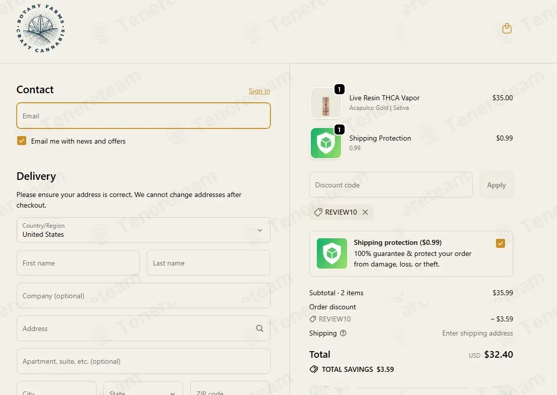This screenshot has width=557, height=395.
Task: Focus the Apartment, suite, etc. field
Action: [x=143, y=361]
